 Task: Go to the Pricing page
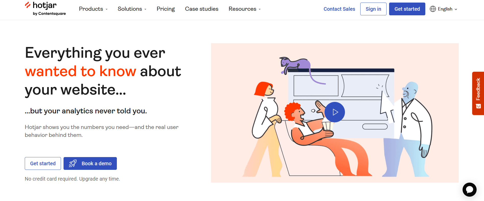tap(166, 9)
